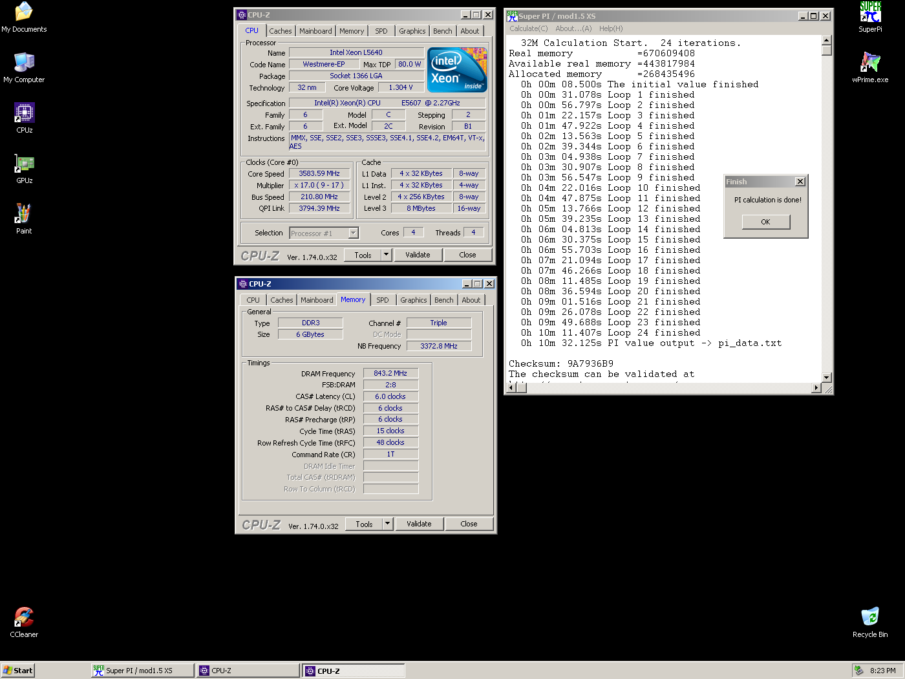Screen dimensions: 905x679
Task: Open the SuperPi desktop shortcut
Action: point(870,17)
